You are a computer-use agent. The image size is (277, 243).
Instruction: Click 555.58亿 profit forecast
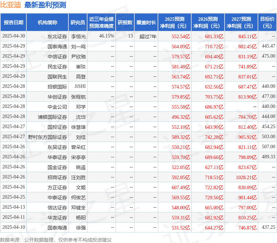click(x=181, y=107)
